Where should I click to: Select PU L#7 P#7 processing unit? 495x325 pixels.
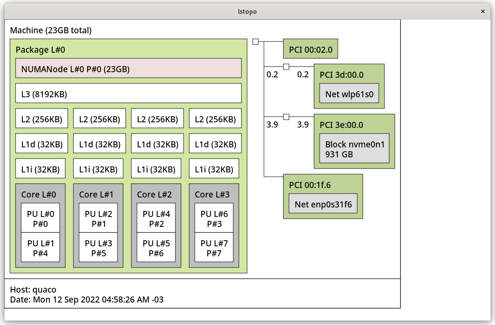(214, 248)
